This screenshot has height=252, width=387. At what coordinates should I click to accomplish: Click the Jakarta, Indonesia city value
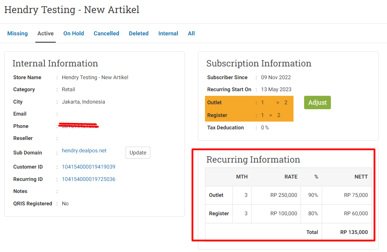(x=83, y=102)
